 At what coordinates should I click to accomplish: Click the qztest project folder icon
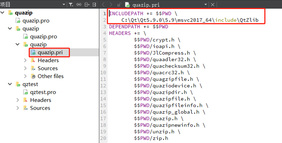pos(18,84)
